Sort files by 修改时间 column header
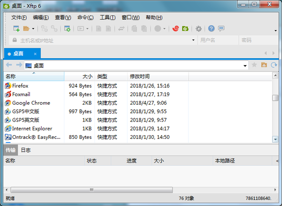Screen dimensions: 282x206 pyautogui.click(x=158, y=76)
